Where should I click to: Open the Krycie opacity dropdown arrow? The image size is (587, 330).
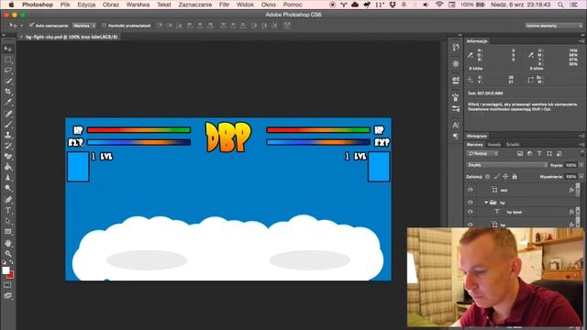[581, 165]
